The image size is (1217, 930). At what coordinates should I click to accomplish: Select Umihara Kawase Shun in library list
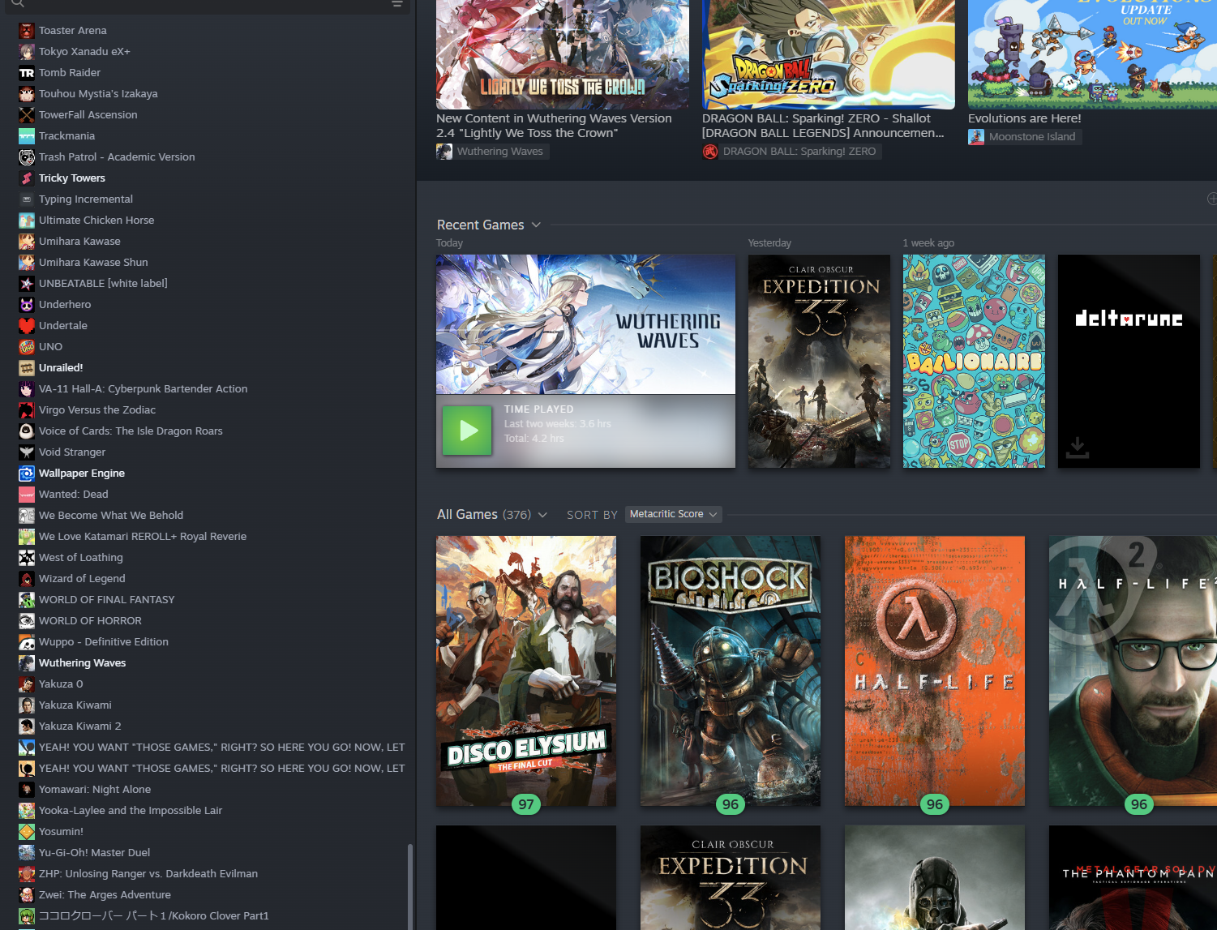click(x=93, y=263)
